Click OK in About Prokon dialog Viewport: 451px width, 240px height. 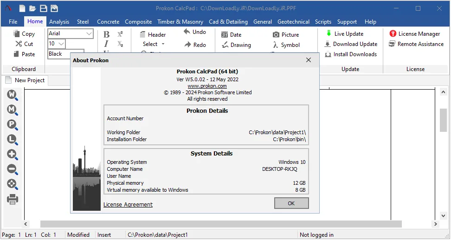291,203
